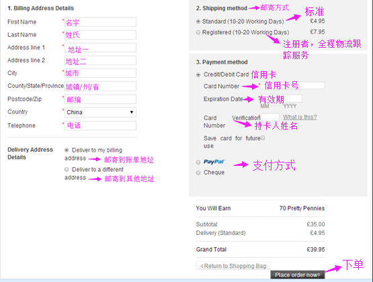Image resolution: width=373 pixels, height=282 pixels.
Task: Choose Registered shipping radio option
Action: [x=198, y=32]
